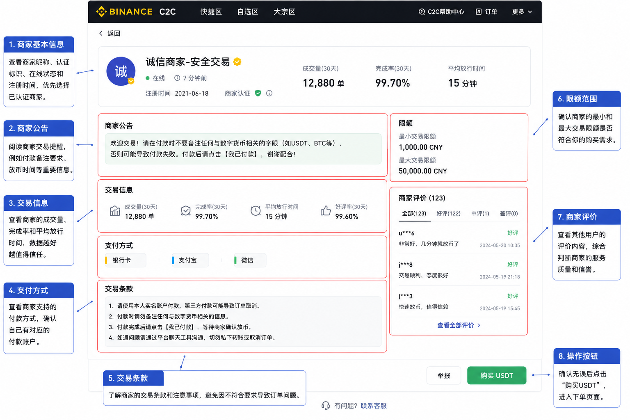
Task: Click the 15 分钟 release time in the header
Action: point(462,83)
